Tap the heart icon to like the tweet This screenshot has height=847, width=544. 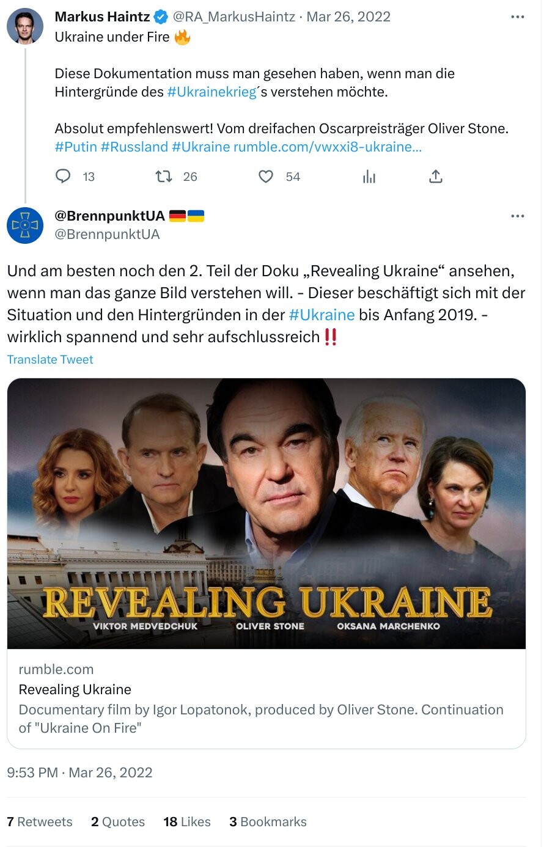pos(266,177)
